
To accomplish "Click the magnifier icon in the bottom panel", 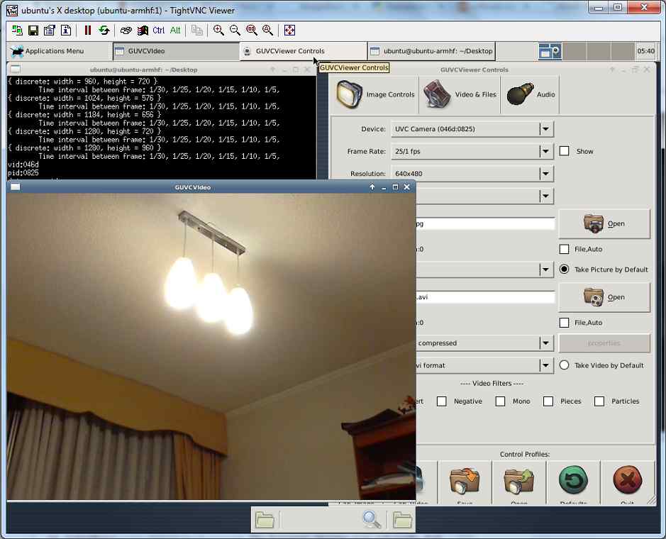I will pyautogui.click(x=371, y=519).
